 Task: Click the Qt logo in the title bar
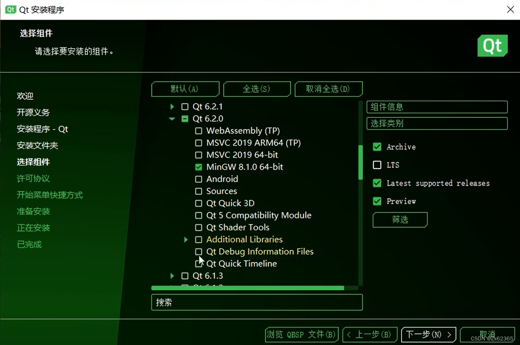click(x=10, y=9)
